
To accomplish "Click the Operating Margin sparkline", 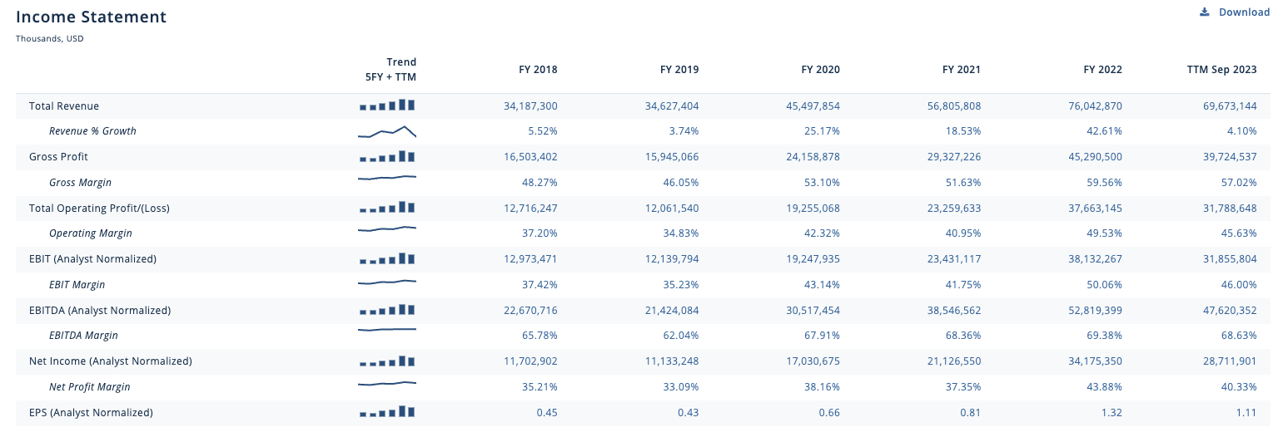I will 387,228.
